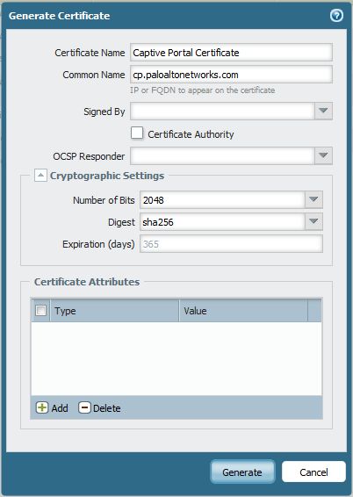The image size is (353, 497).
Task: Click the Expiration (days) input field
Action: coord(231,244)
